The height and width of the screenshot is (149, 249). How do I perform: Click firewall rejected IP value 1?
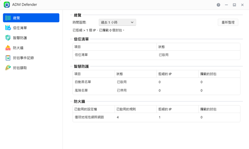click(160, 117)
